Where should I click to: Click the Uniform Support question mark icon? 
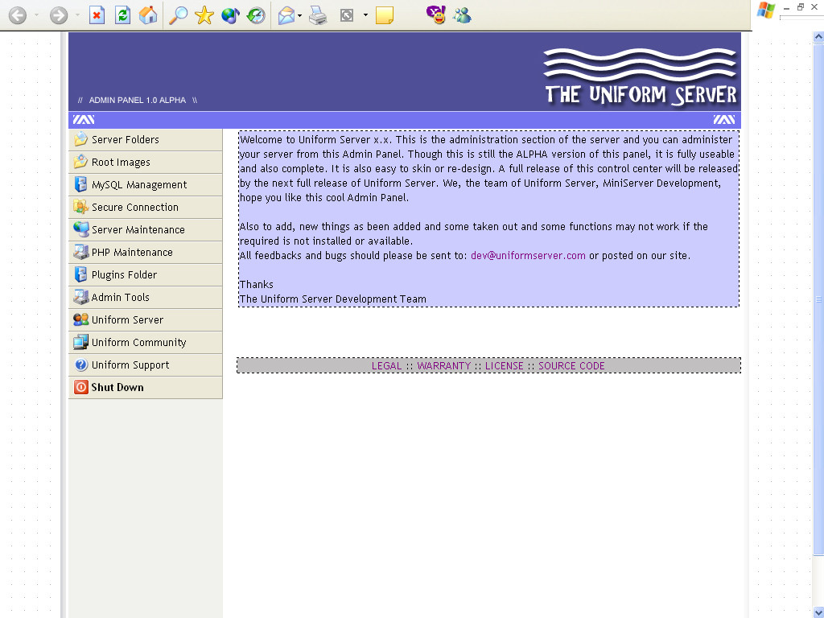(x=81, y=365)
